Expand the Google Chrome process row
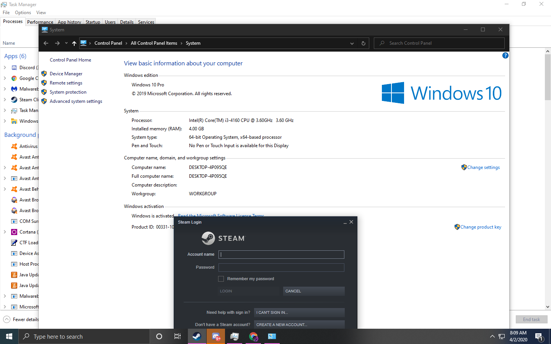 point(5,78)
